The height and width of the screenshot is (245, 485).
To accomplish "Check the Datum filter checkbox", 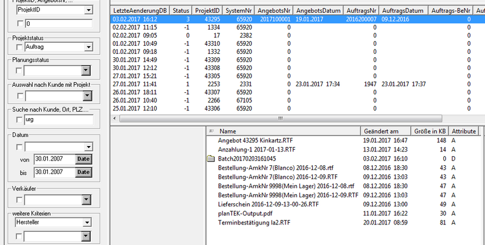I will (x=19, y=147).
